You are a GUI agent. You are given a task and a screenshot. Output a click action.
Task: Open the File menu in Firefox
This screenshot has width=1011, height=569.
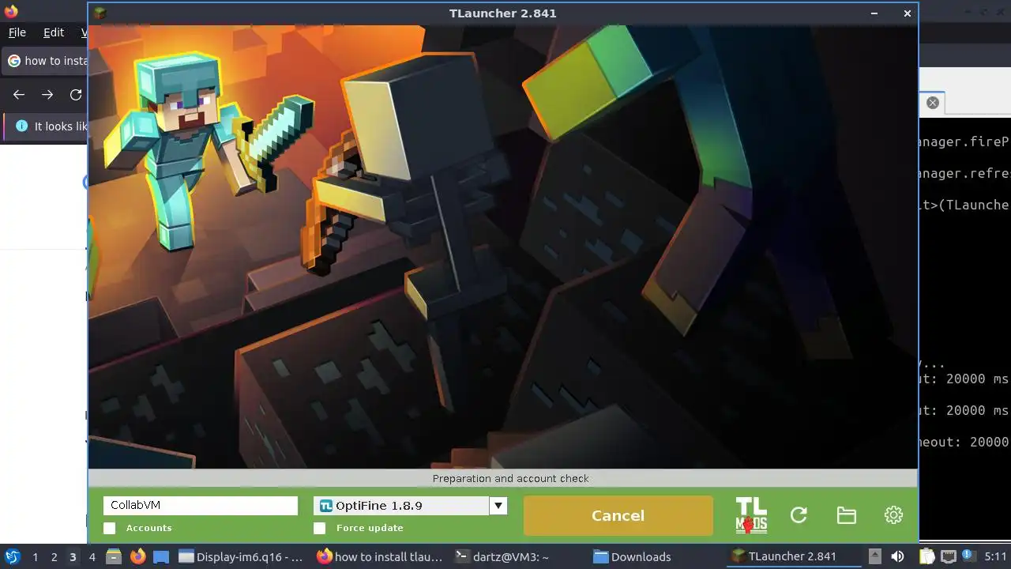pyautogui.click(x=17, y=32)
